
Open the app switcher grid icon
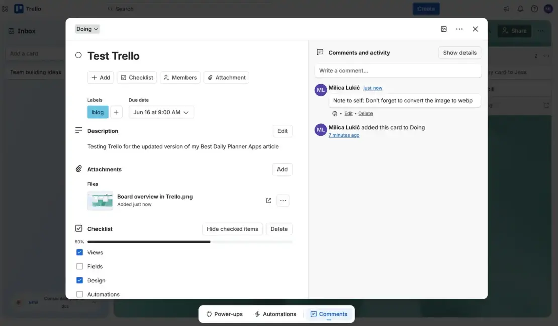(5, 9)
